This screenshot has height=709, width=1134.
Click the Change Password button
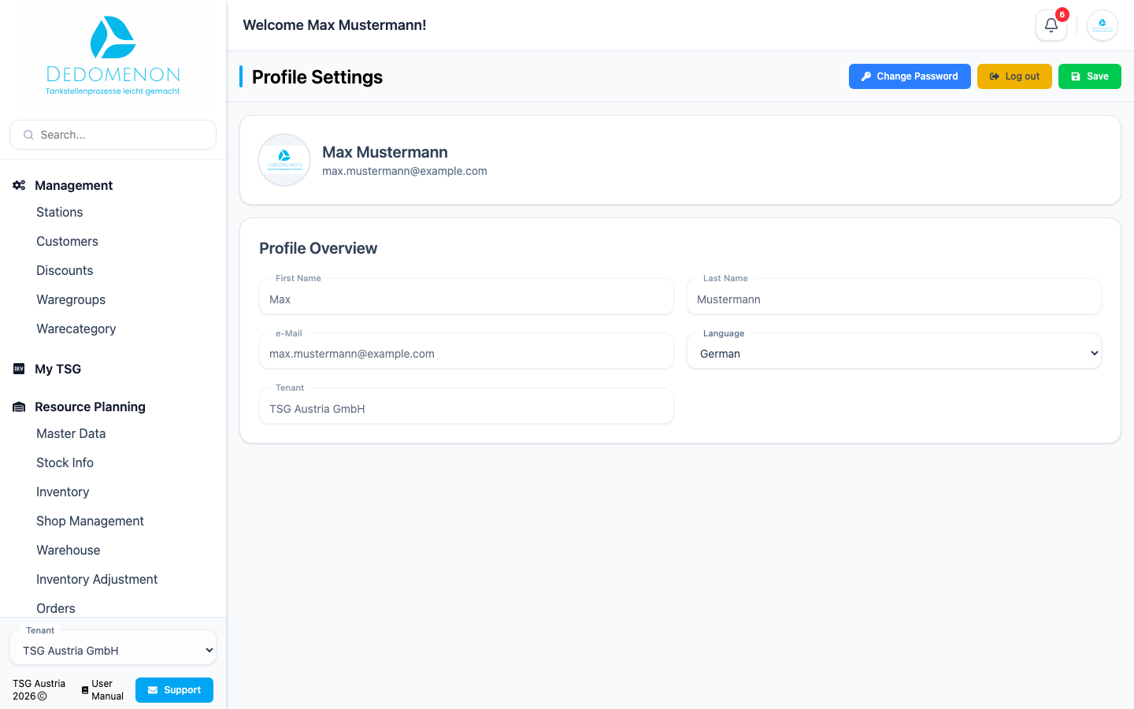pyautogui.click(x=910, y=76)
